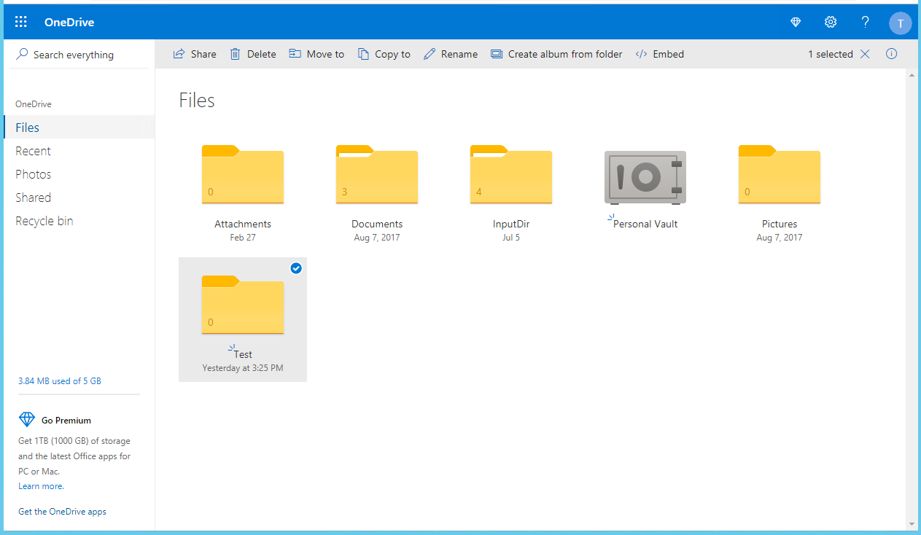Click the Premium diamond icon
This screenshot has width=921, height=535.
pos(795,22)
